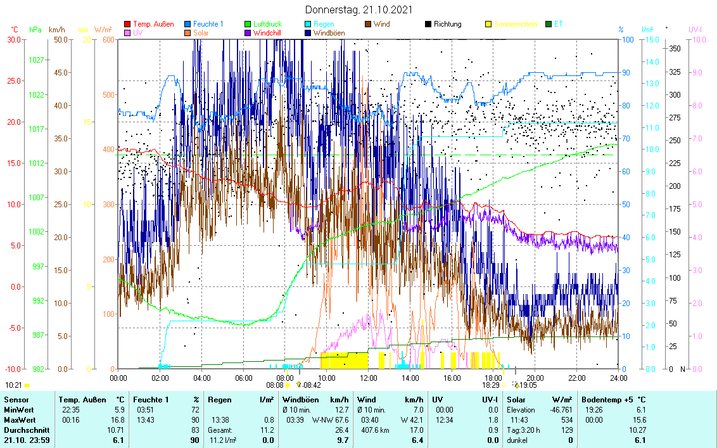Click the orange W/m² axis unit label
Viewport: 717px width, 448px height.
point(103,30)
